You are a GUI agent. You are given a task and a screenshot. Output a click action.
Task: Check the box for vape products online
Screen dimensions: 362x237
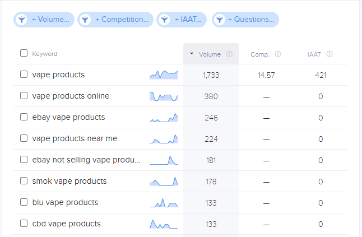24,96
